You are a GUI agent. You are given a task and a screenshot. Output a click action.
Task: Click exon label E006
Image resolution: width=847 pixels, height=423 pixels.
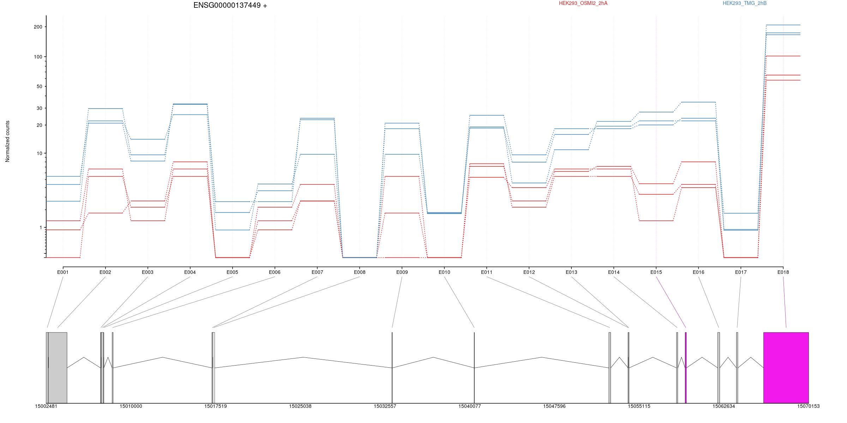(x=275, y=272)
